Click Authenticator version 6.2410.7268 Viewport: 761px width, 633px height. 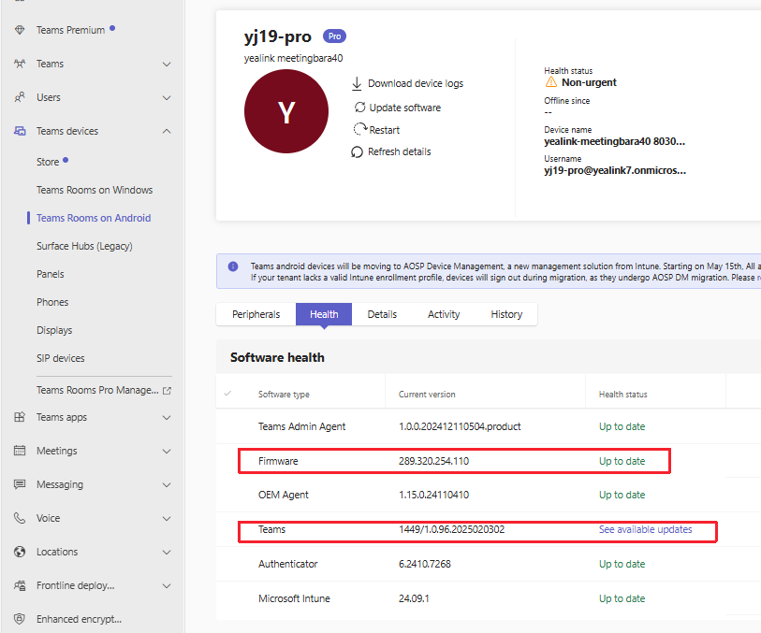425,564
